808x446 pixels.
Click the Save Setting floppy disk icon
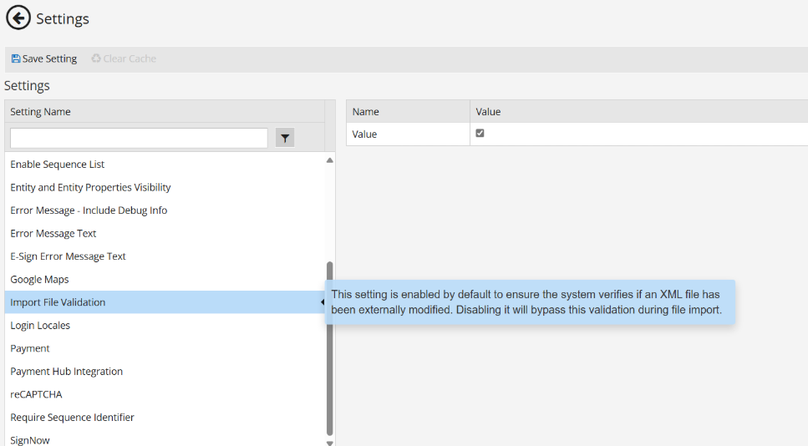click(16, 59)
